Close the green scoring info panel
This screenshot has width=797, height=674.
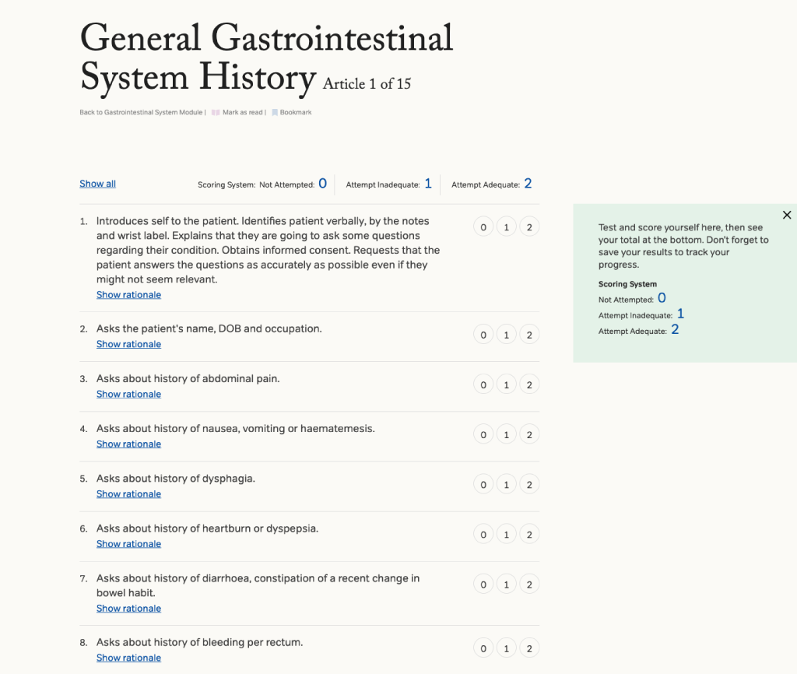786,215
